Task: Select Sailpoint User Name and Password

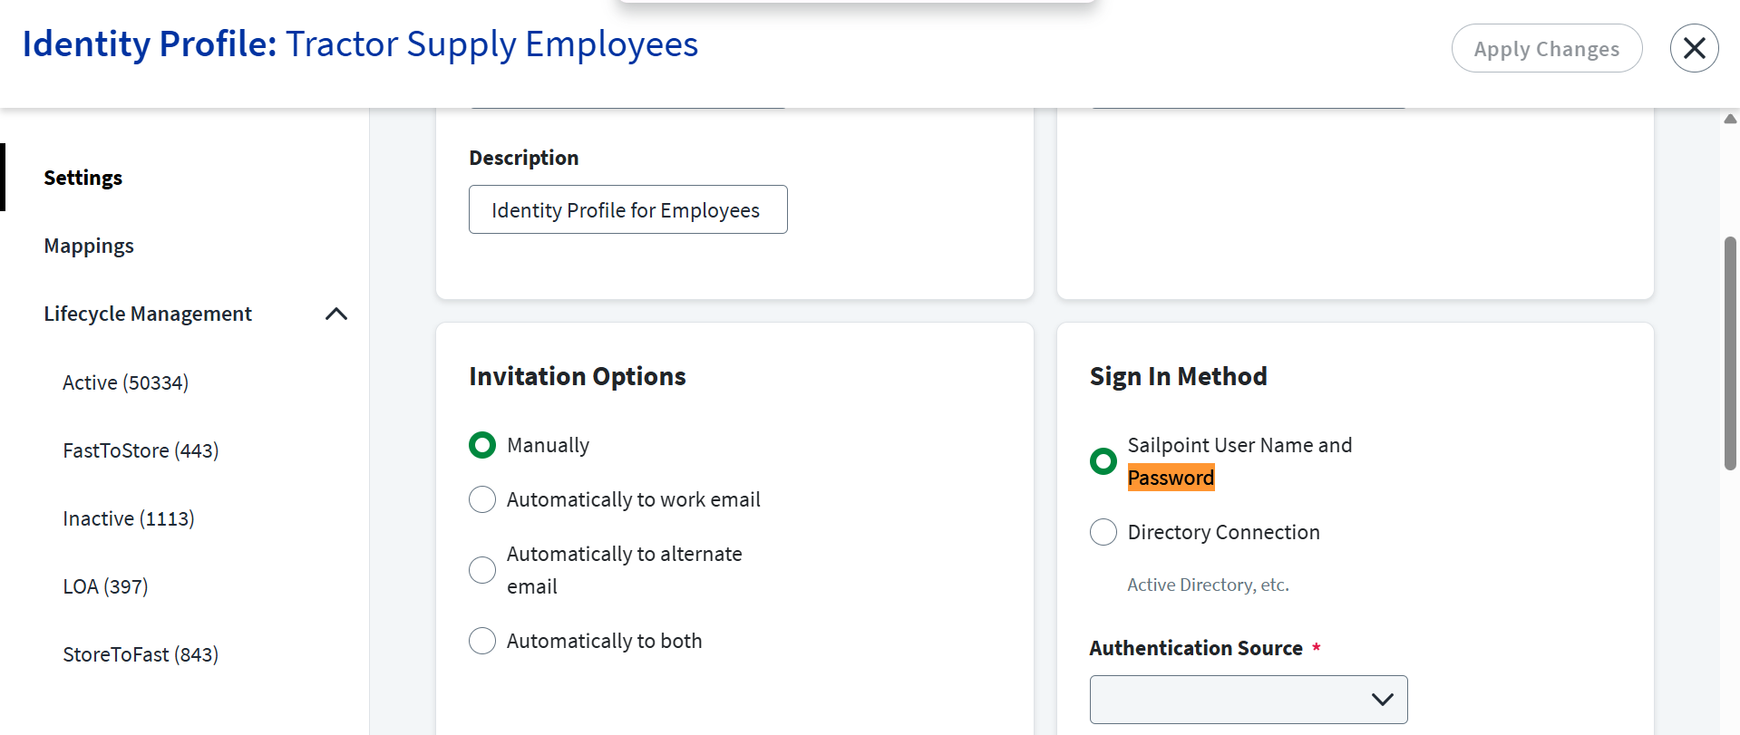Action: (x=1103, y=461)
